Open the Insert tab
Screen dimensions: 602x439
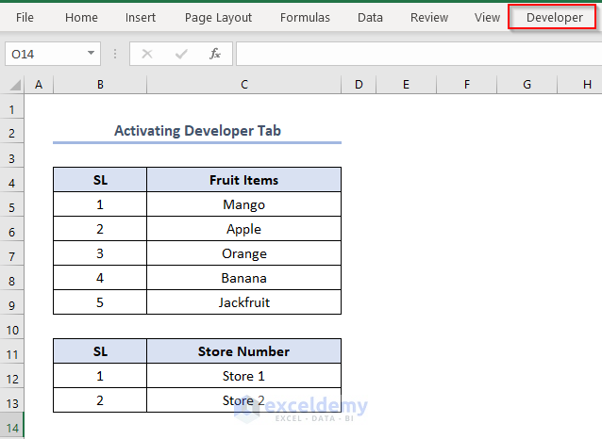[x=141, y=17]
